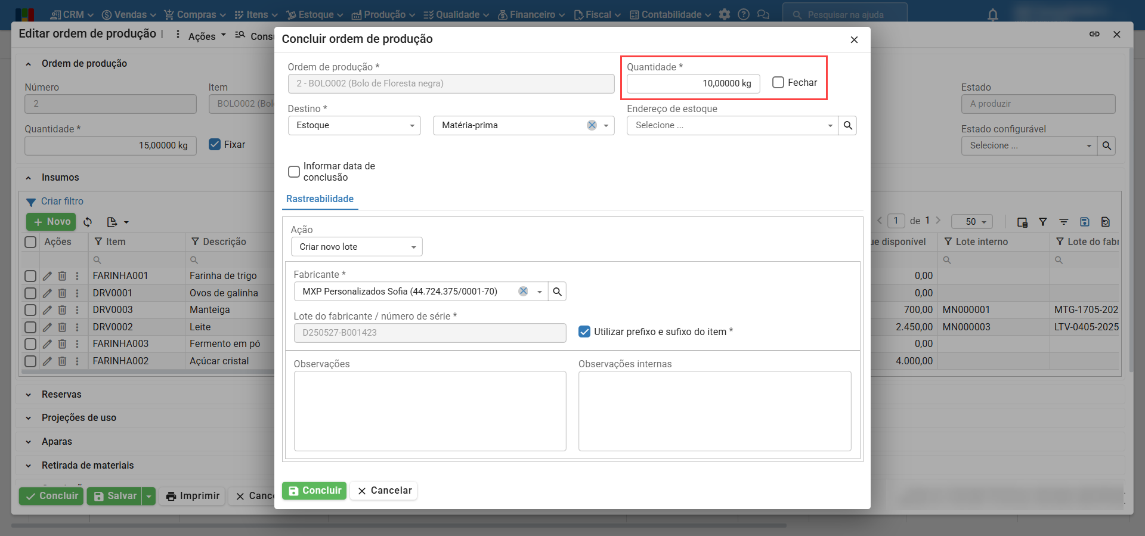The width and height of the screenshot is (1145, 536).
Task: Clear the selected Fabricante
Action: (x=523, y=292)
